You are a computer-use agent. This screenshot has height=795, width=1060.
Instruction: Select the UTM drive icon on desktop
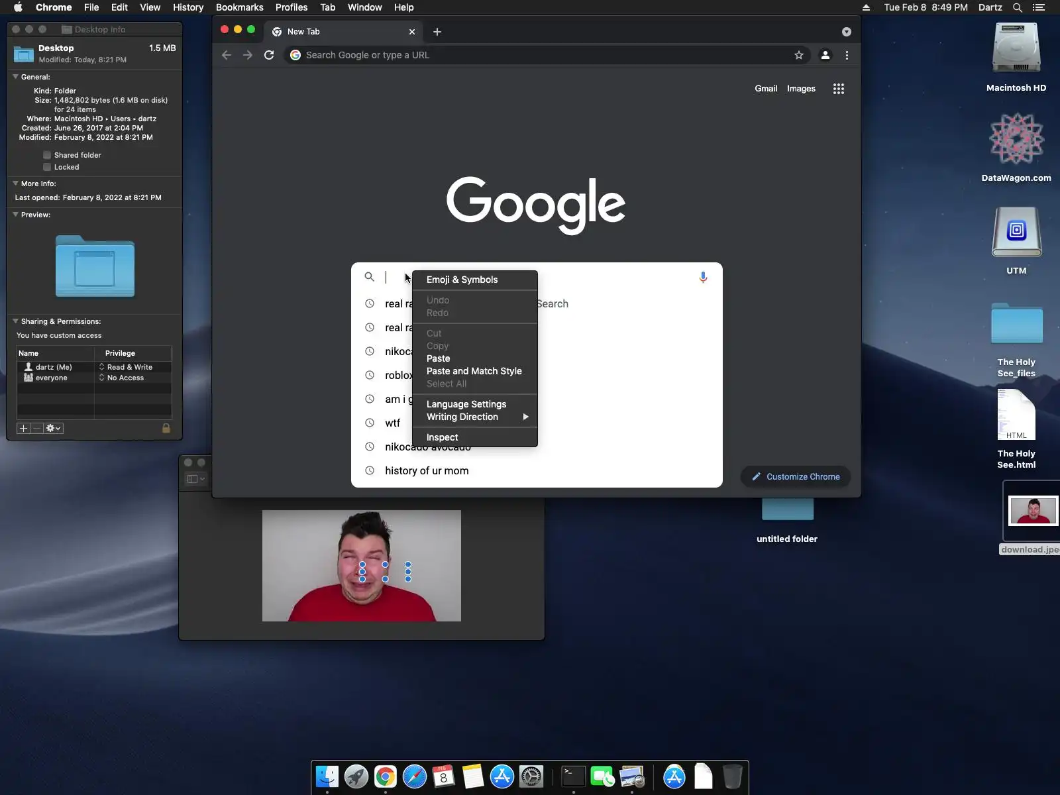(1016, 232)
